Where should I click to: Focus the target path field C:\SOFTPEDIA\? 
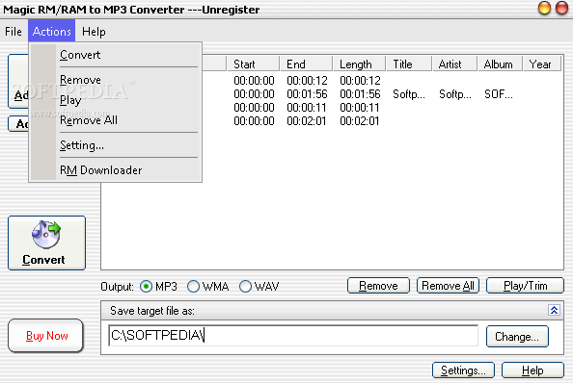click(293, 335)
